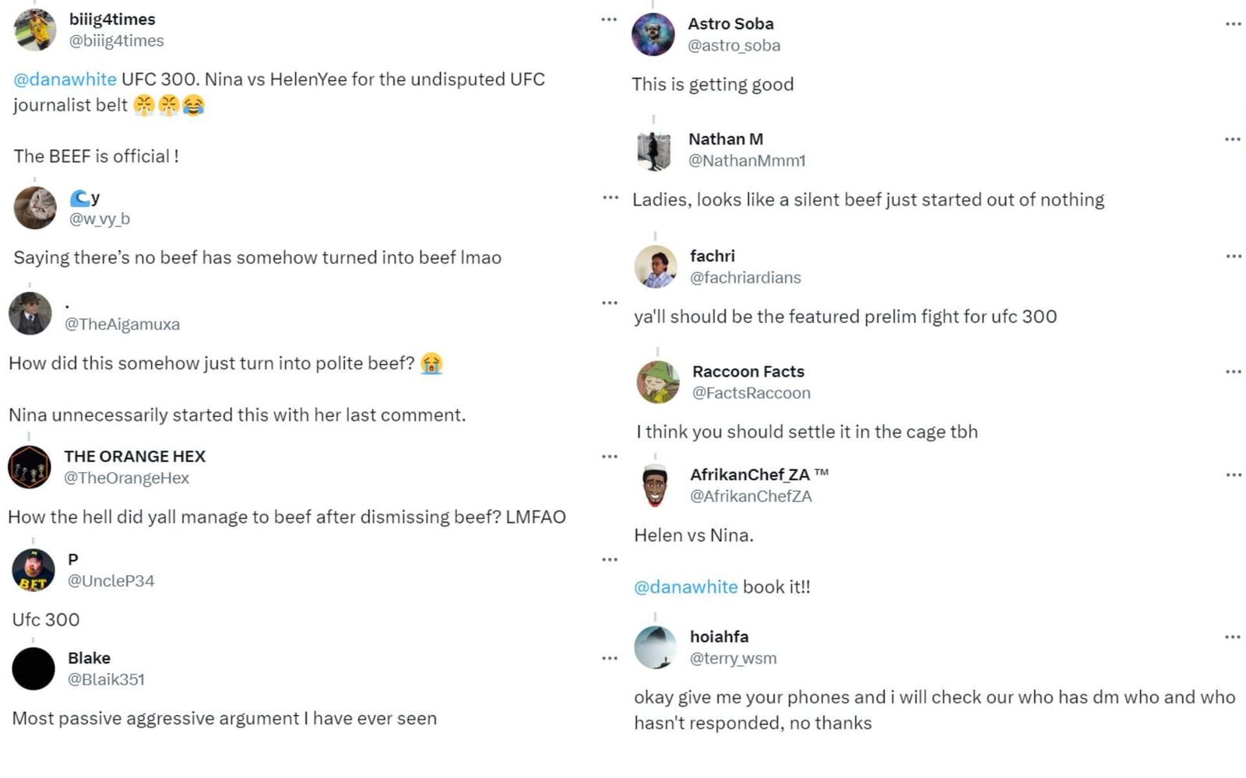Follow the @danawhite link in AfrikanChef_ZA's reply
The height and width of the screenshot is (778, 1246).
(x=686, y=587)
